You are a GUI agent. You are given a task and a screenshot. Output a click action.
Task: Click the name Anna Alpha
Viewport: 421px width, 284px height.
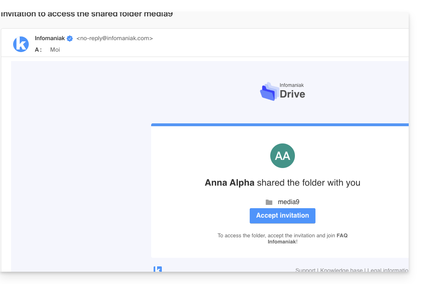[230, 183]
